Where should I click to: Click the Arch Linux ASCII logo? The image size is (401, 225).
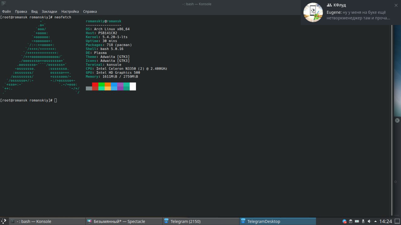tap(41, 57)
